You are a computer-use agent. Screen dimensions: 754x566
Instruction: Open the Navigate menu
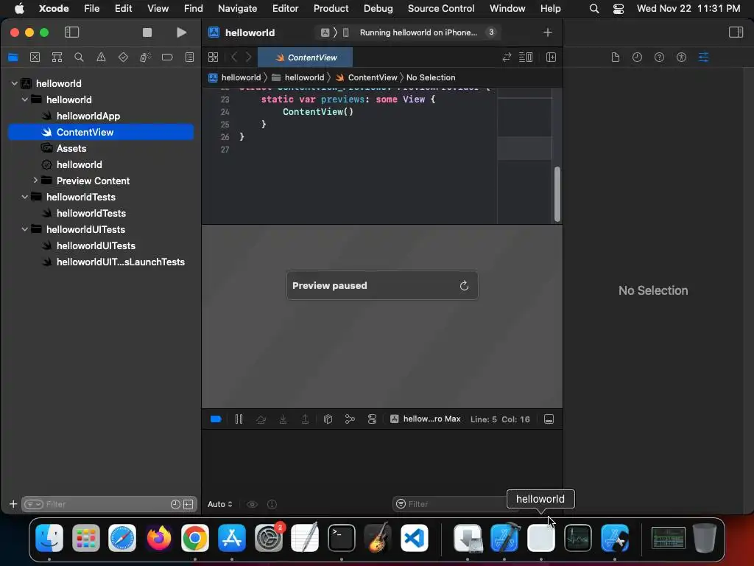[x=237, y=8]
